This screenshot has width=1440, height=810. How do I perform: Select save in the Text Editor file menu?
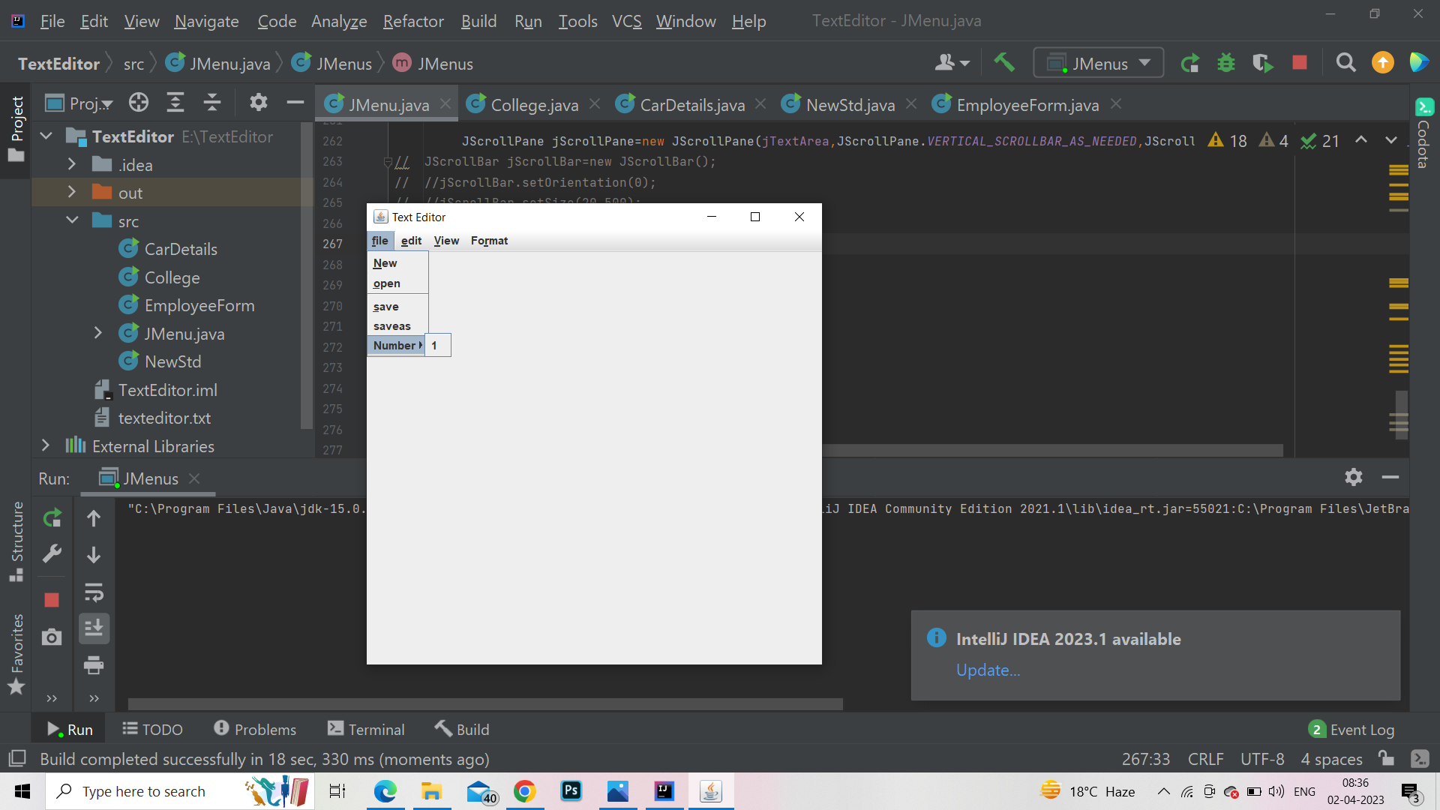385,306
